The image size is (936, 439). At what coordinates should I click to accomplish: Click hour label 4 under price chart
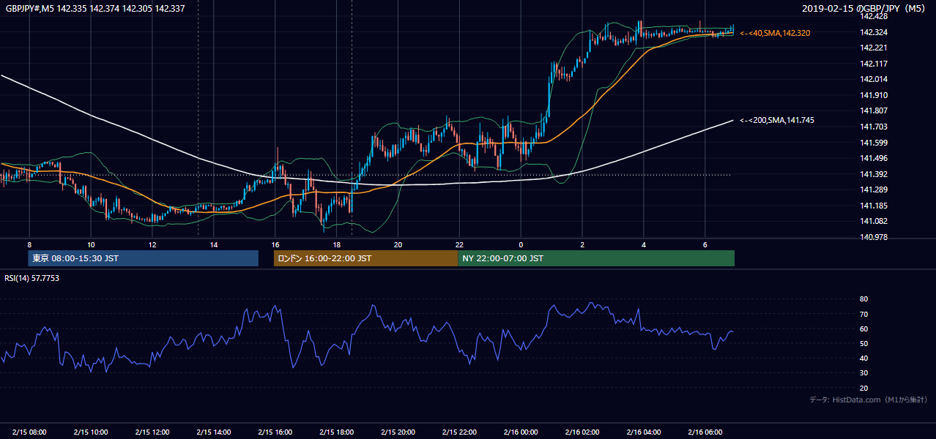tap(644, 244)
